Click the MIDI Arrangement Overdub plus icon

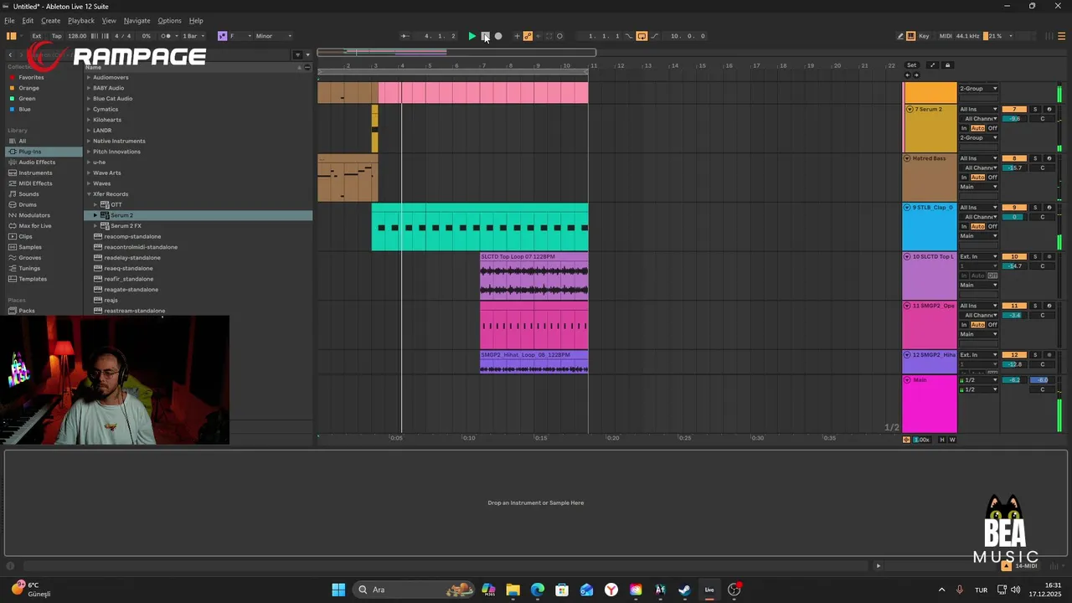(517, 36)
